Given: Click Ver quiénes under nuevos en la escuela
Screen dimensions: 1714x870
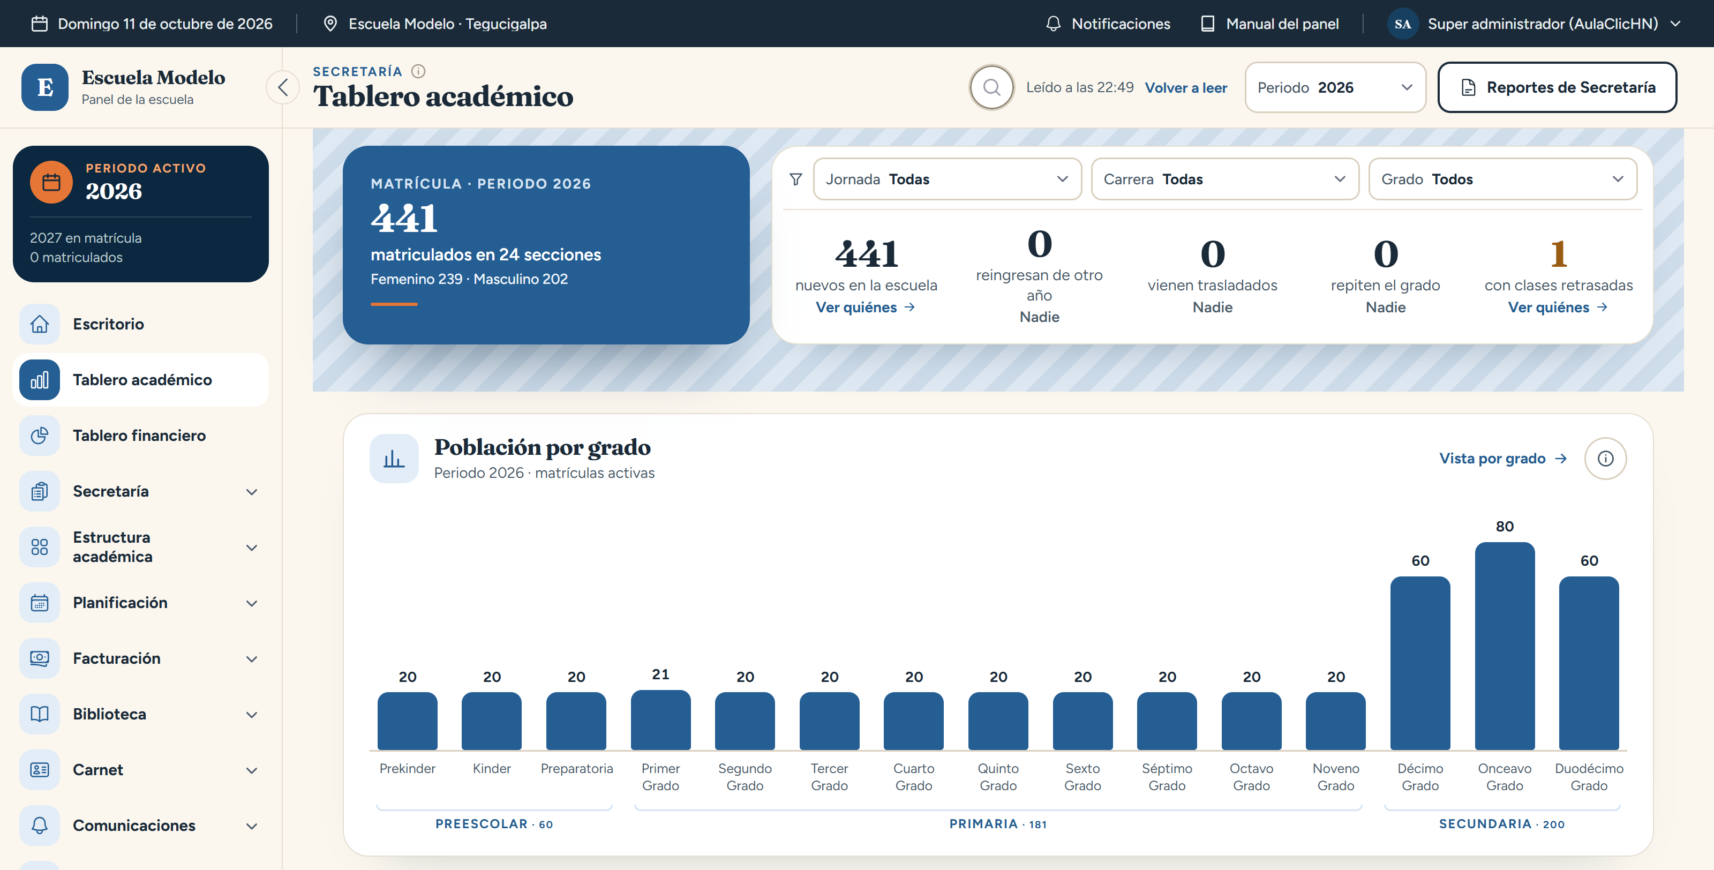Looking at the screenshot, I should (x=866, y=307).
